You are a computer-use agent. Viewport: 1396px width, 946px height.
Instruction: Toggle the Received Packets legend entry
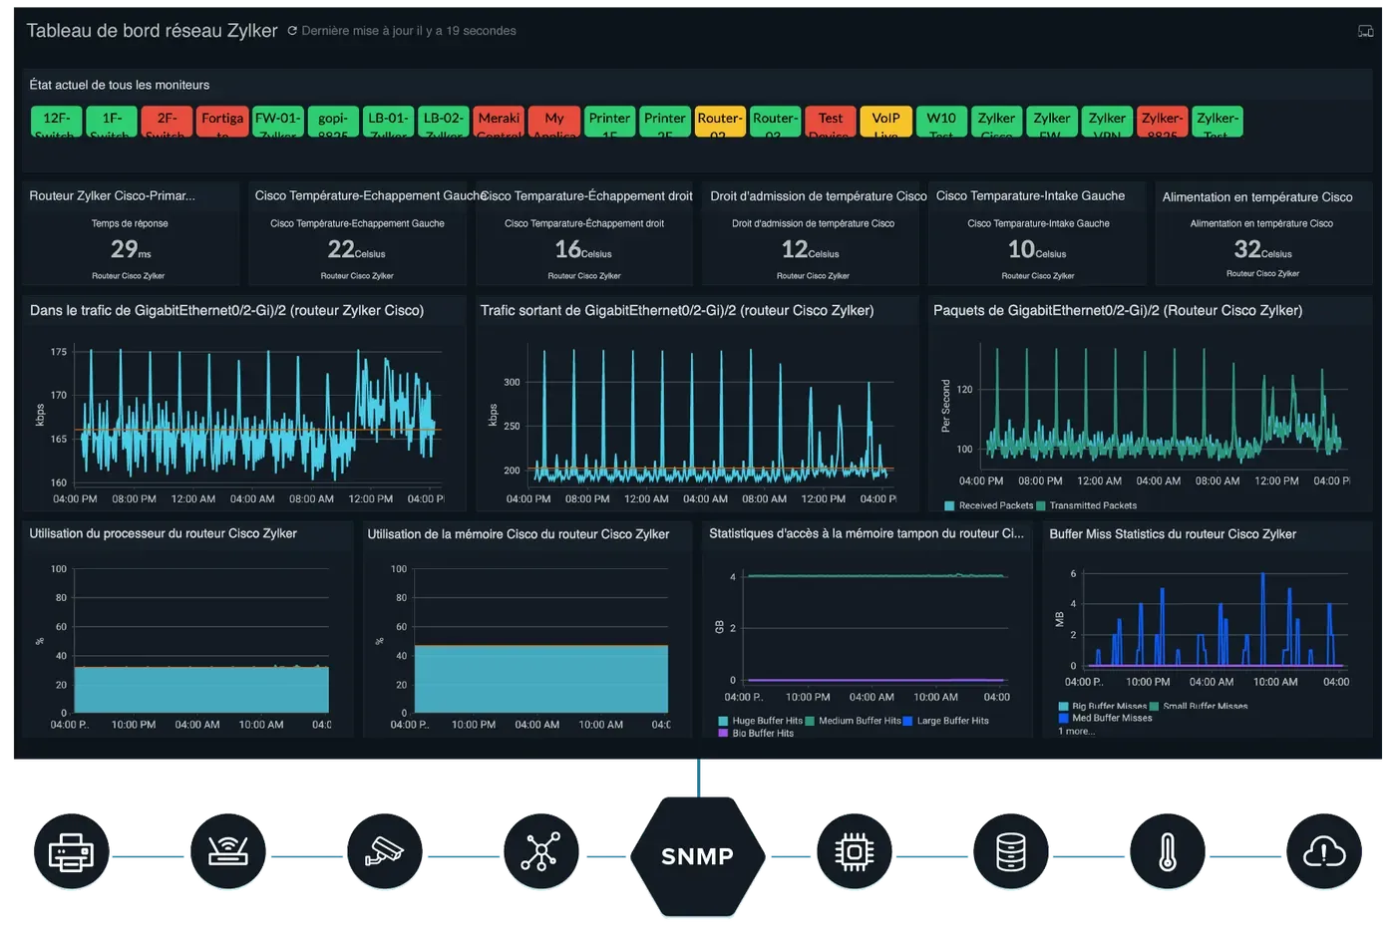point(989,505)
